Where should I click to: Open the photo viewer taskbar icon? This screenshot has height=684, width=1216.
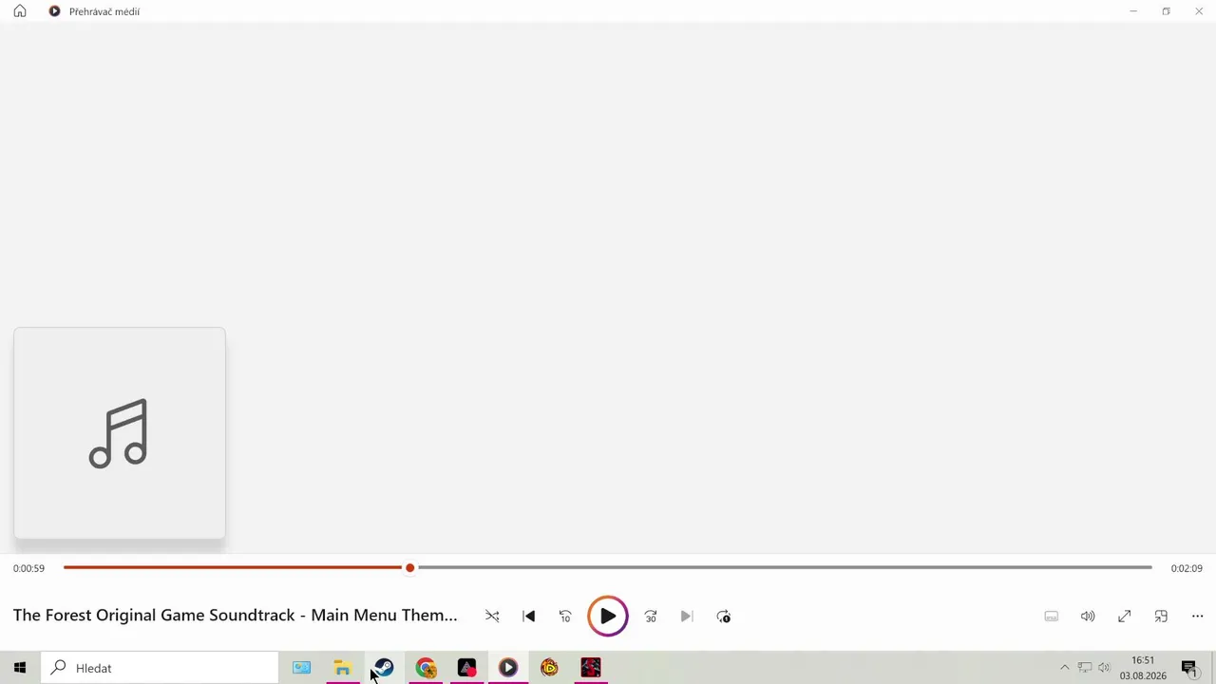pos(301,668)
